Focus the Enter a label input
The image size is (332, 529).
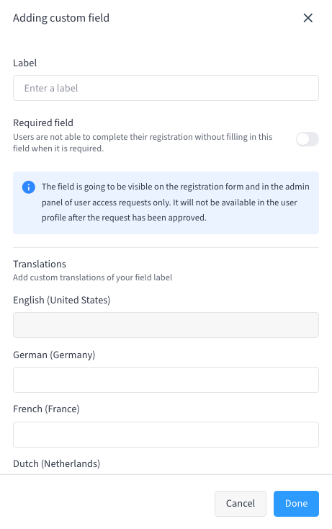pyautogui.click(x=166, y=88)
